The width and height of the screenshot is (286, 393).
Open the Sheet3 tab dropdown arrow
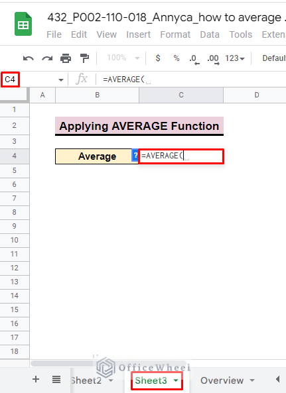coord(176,380)
